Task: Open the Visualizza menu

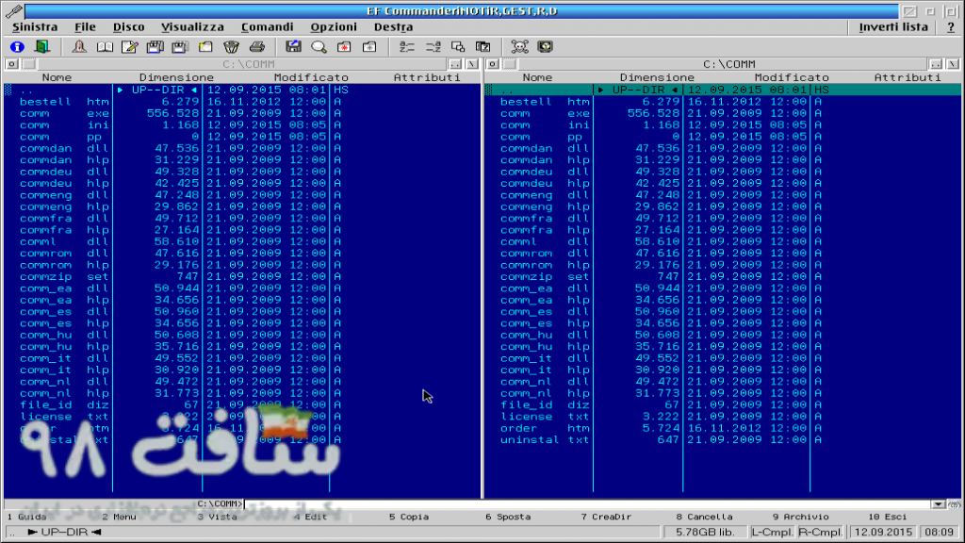Action: (192, 27)
